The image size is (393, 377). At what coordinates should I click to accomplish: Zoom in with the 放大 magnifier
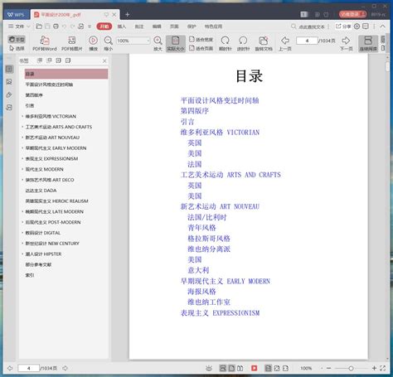coord(158,43)
